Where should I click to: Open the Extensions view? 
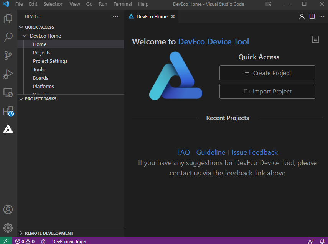pyautogui.click(x=8, y=111)
